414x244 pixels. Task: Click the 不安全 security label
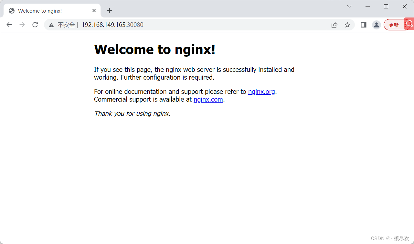click(66, 25)
